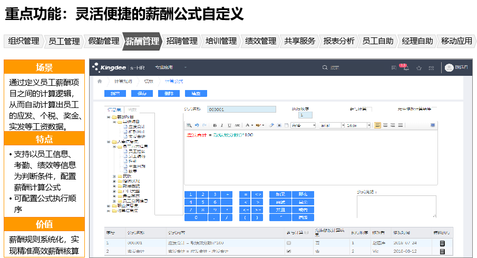This screenshot has height=258, width=477.
Task: Click the star favorites icon in header
Action: (x=419, y=68)
